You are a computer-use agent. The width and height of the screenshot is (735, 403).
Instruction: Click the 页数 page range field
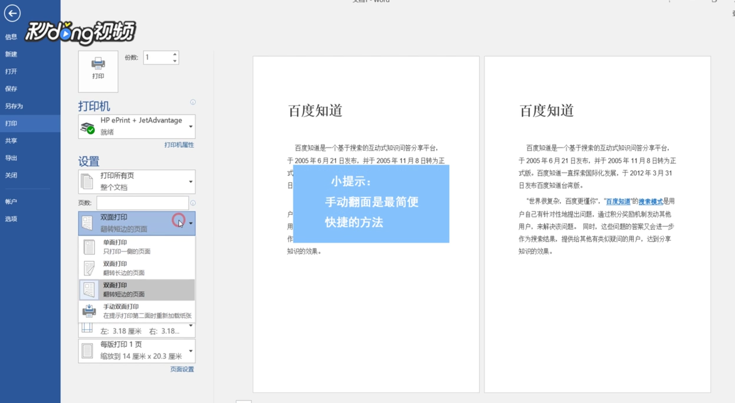pyautogui.click(x=142, y=203)
